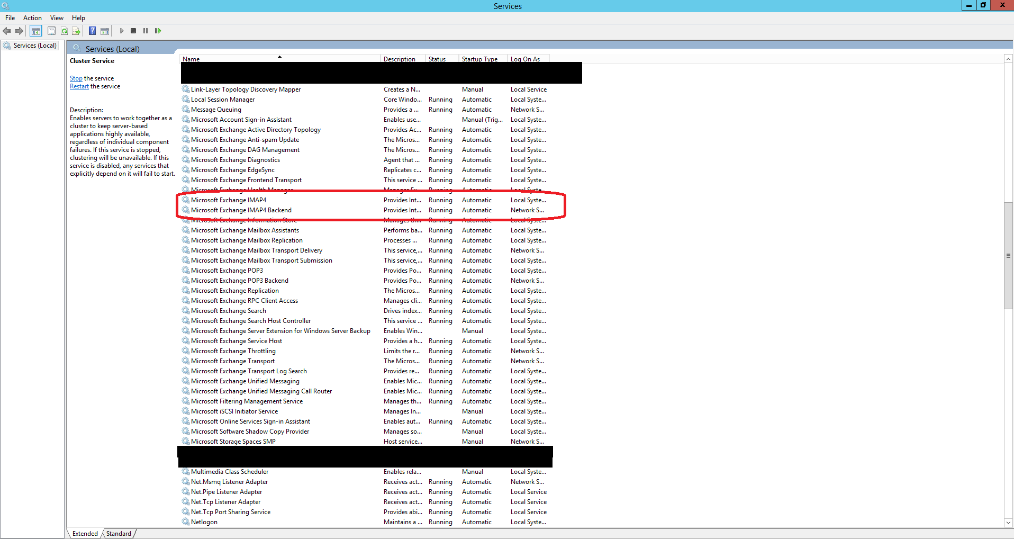Image resolution: width=1014 pixels, height=539 pixels.
Task: Click the gear icon for Net.Pipe Listener Adapter
Action: 186,491
